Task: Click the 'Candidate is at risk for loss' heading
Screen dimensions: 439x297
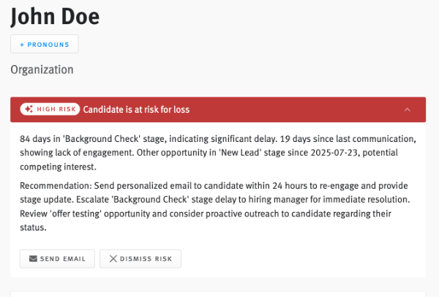Action: coord(136,110)
